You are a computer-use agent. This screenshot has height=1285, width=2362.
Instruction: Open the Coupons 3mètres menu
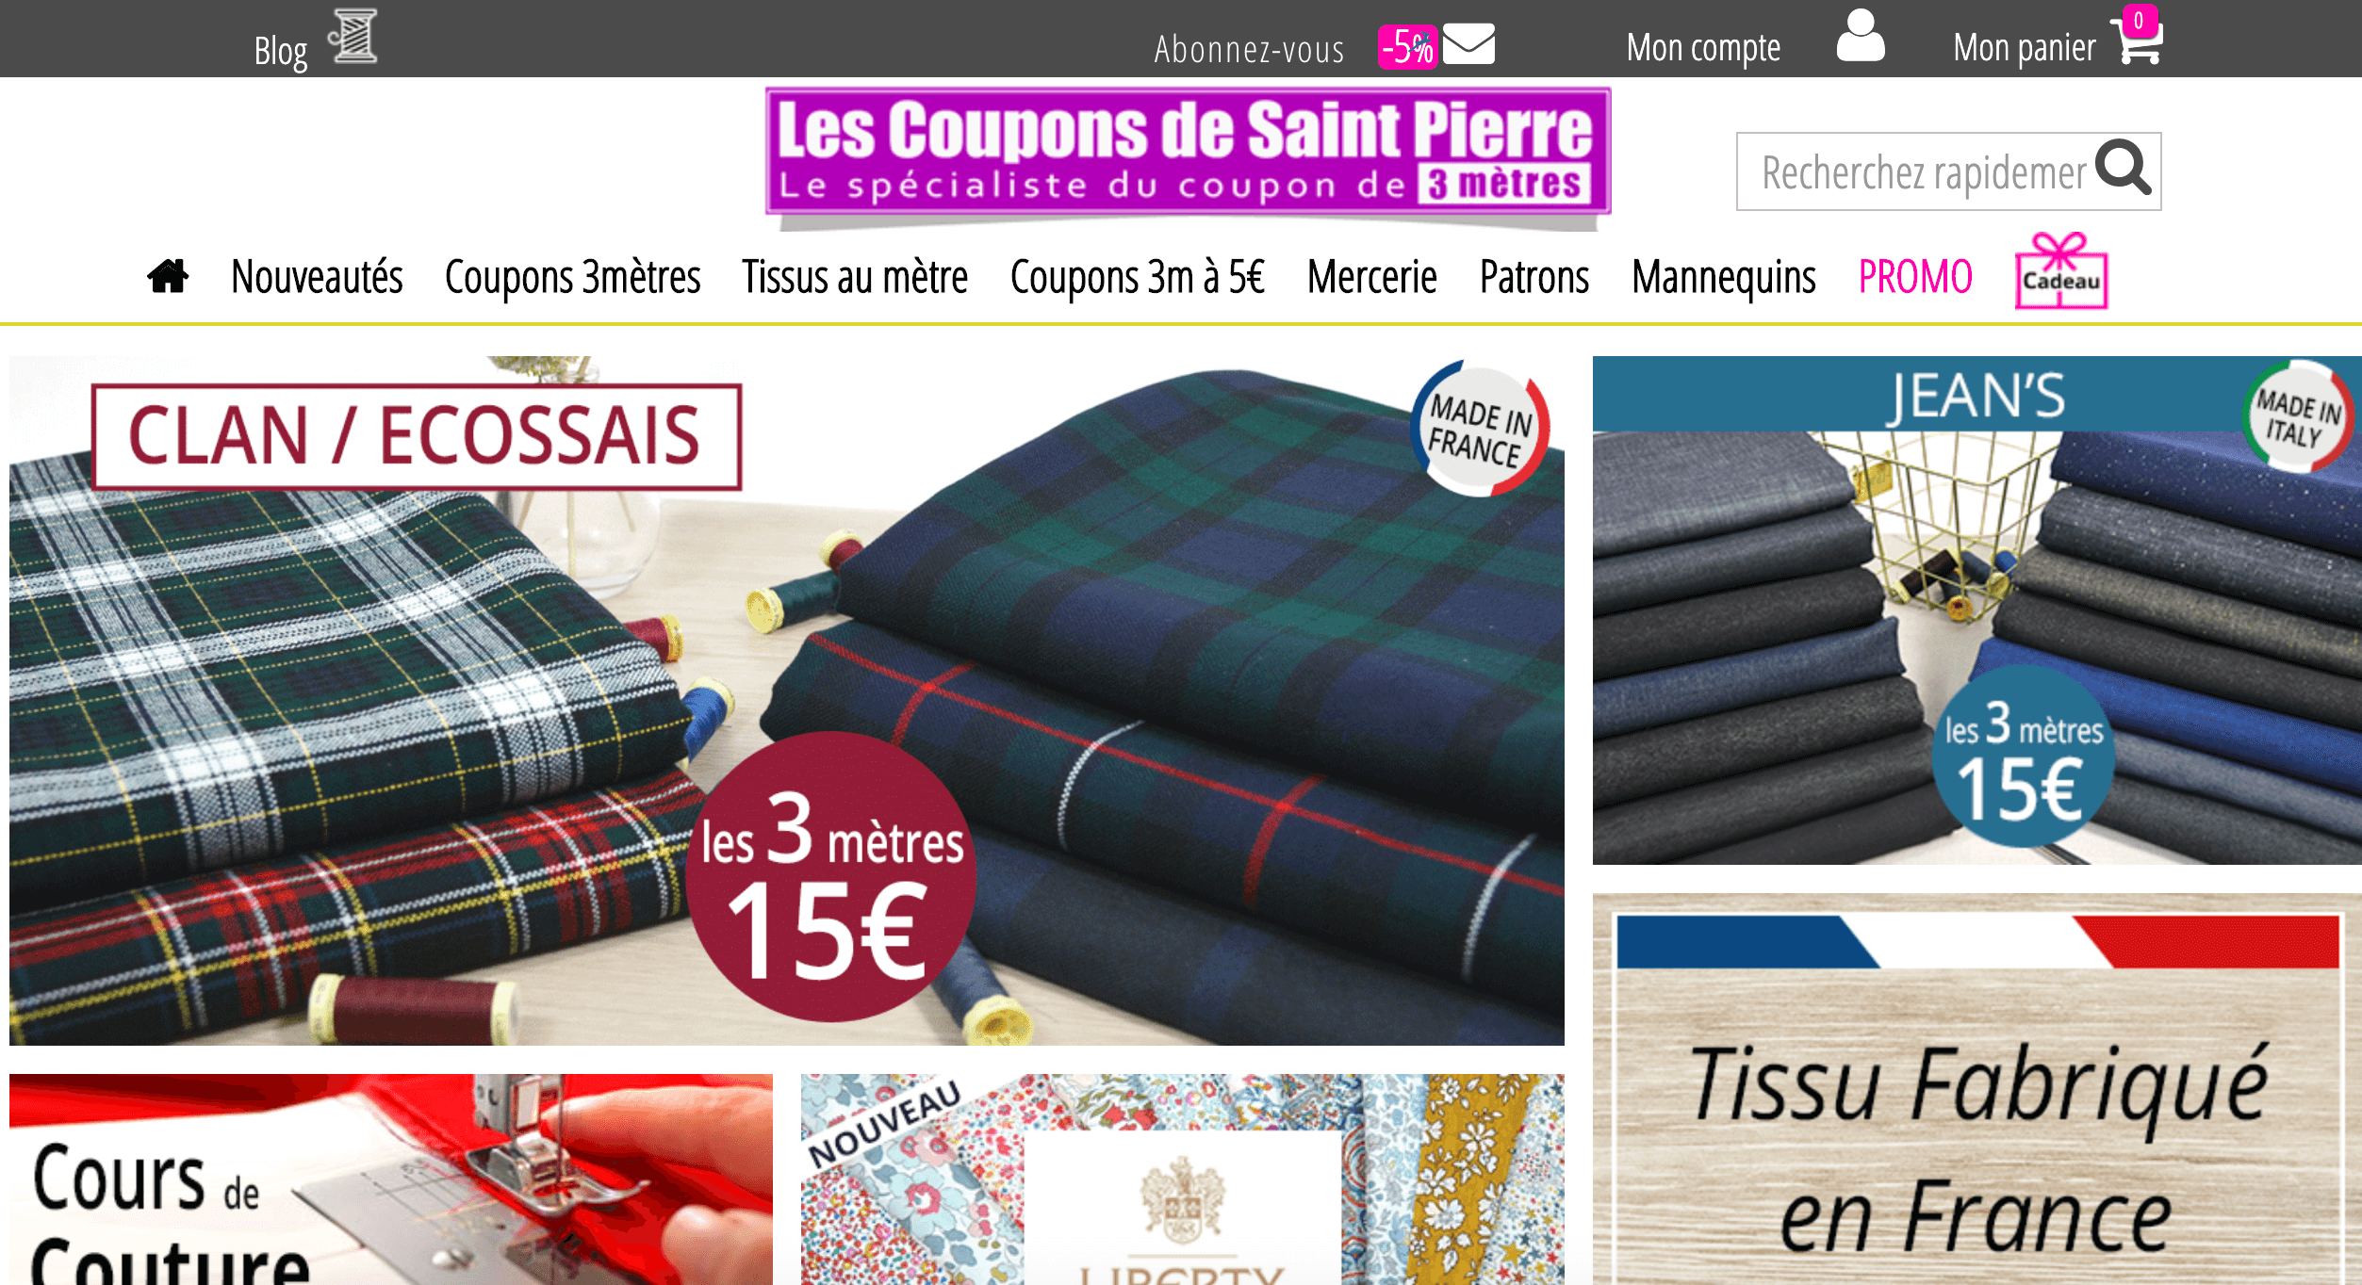click(x=572, y=277)
